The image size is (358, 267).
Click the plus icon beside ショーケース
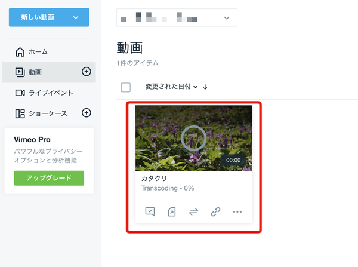[87, 113]
